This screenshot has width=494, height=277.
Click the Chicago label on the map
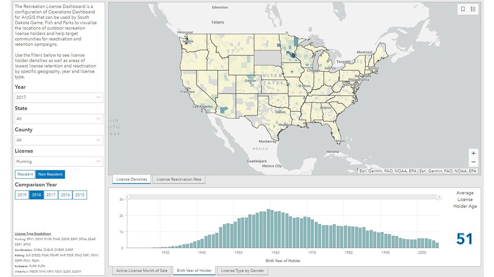(x=313, y=70)
